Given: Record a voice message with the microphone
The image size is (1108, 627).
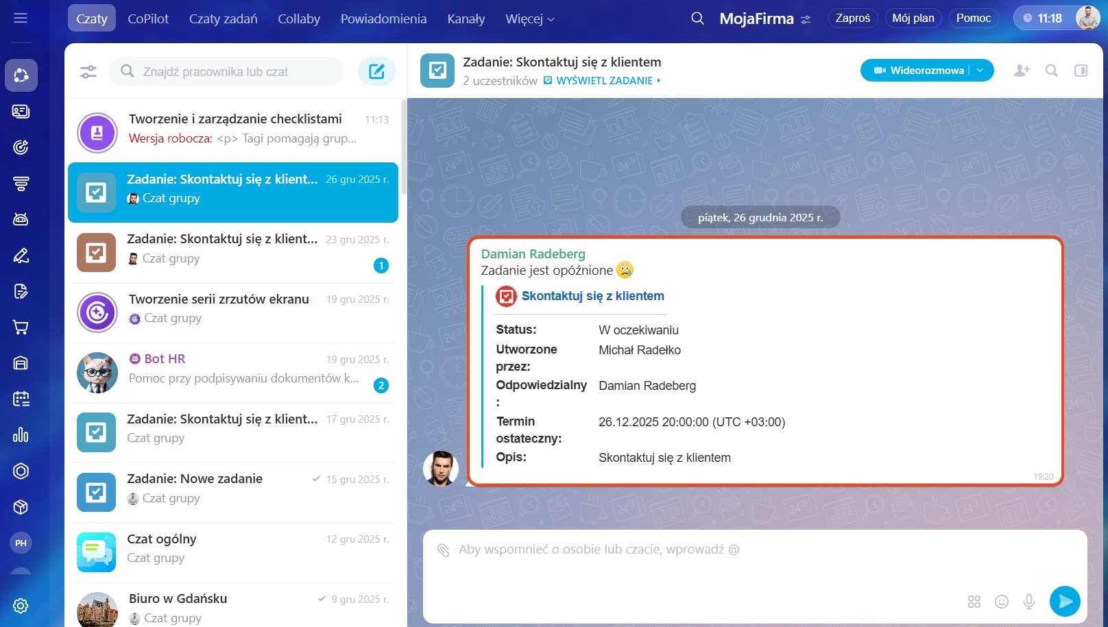Looking at the screenshot, I should 1029,602.
